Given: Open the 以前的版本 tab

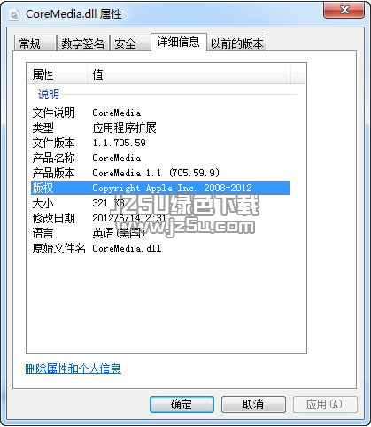Looking at the screenshot, I should click(x=236, y=43).
